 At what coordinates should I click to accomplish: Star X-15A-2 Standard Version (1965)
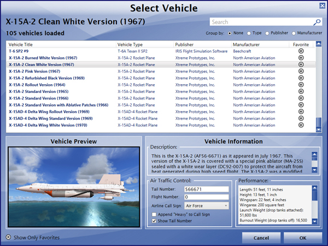click(301, 91)
